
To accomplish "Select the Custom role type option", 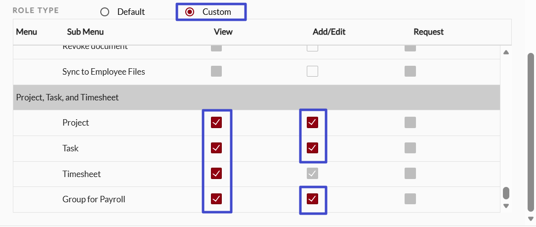I will (190, 12).
